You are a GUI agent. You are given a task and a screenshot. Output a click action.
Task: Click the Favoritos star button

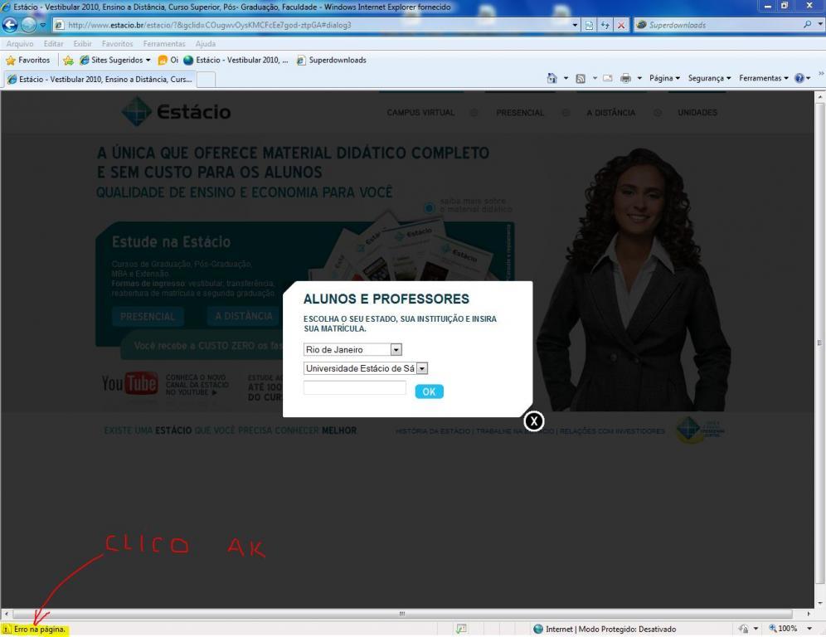tap(27, 60)
